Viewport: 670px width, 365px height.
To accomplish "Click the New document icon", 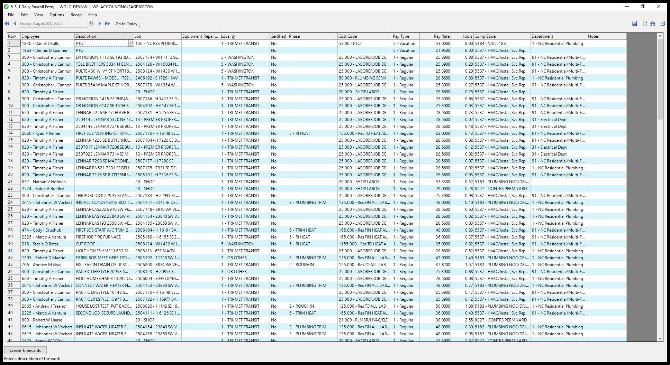I will (x=645, y=24).
